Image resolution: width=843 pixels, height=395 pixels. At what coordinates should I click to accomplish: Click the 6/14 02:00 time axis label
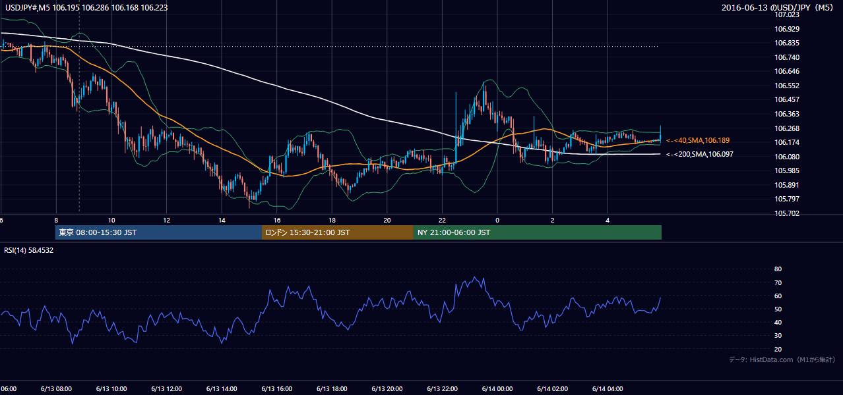[552, 388]
